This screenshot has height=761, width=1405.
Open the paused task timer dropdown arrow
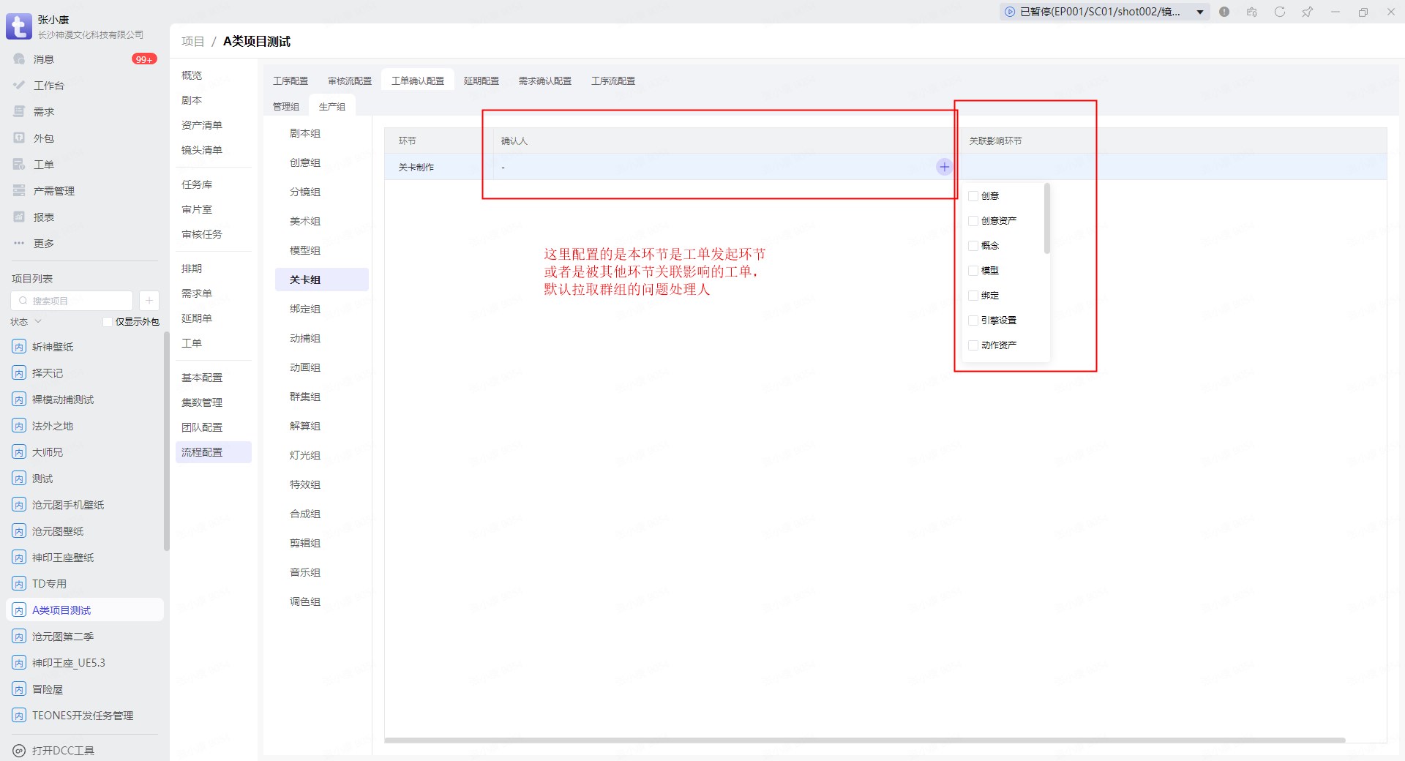(1200, 12)
